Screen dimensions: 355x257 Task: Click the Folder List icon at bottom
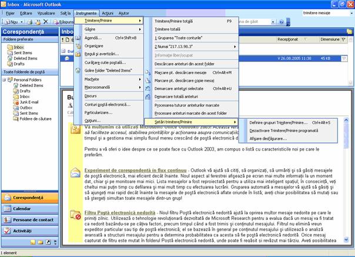click(x=41, y=242)
